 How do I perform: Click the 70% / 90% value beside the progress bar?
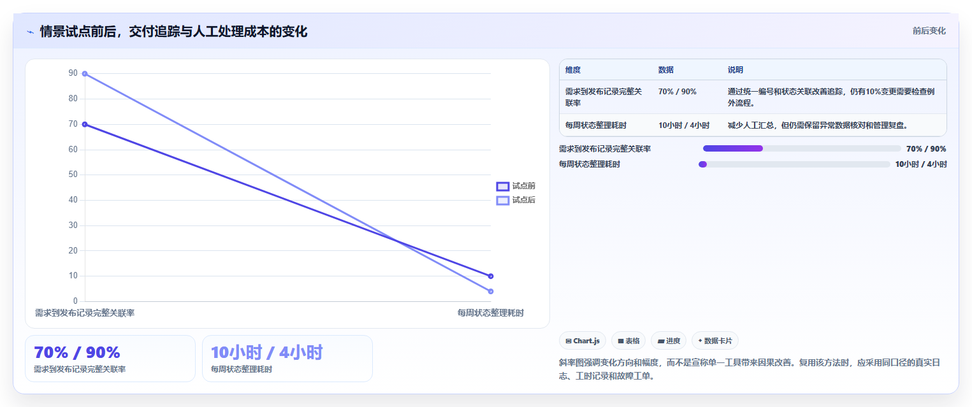tap(926, 149)
